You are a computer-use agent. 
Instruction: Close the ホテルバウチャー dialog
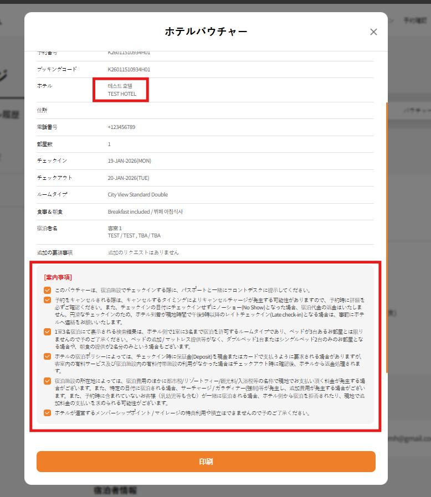point(373,32)
